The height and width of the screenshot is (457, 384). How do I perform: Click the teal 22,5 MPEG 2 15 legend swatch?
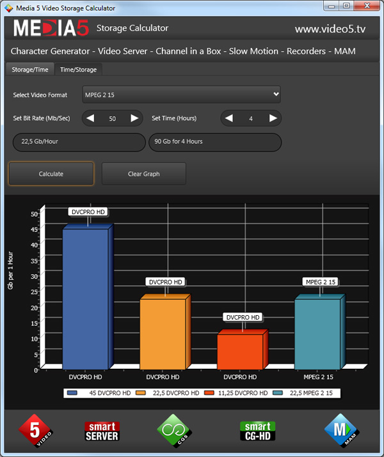point(278,393)
